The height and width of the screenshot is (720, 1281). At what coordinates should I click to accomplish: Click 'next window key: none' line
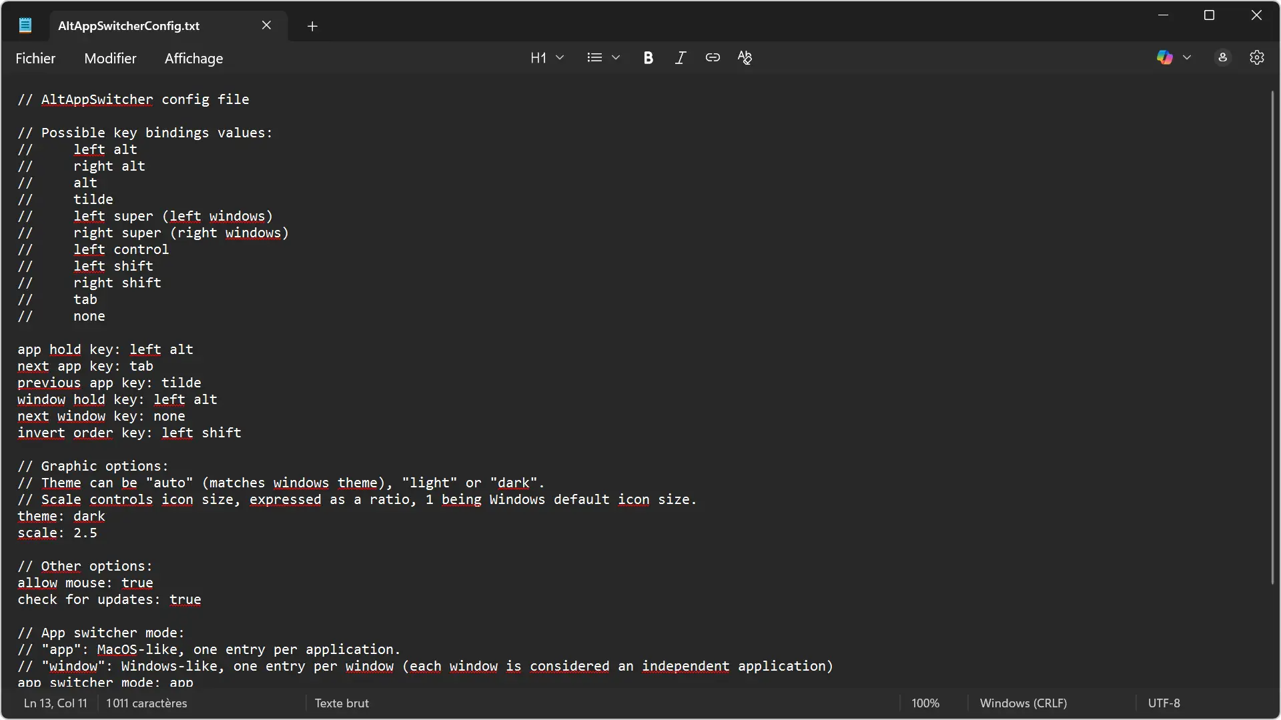pos(101,416)
